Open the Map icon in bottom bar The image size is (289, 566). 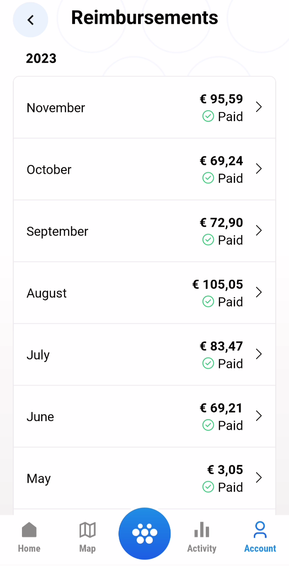point(87,530)
